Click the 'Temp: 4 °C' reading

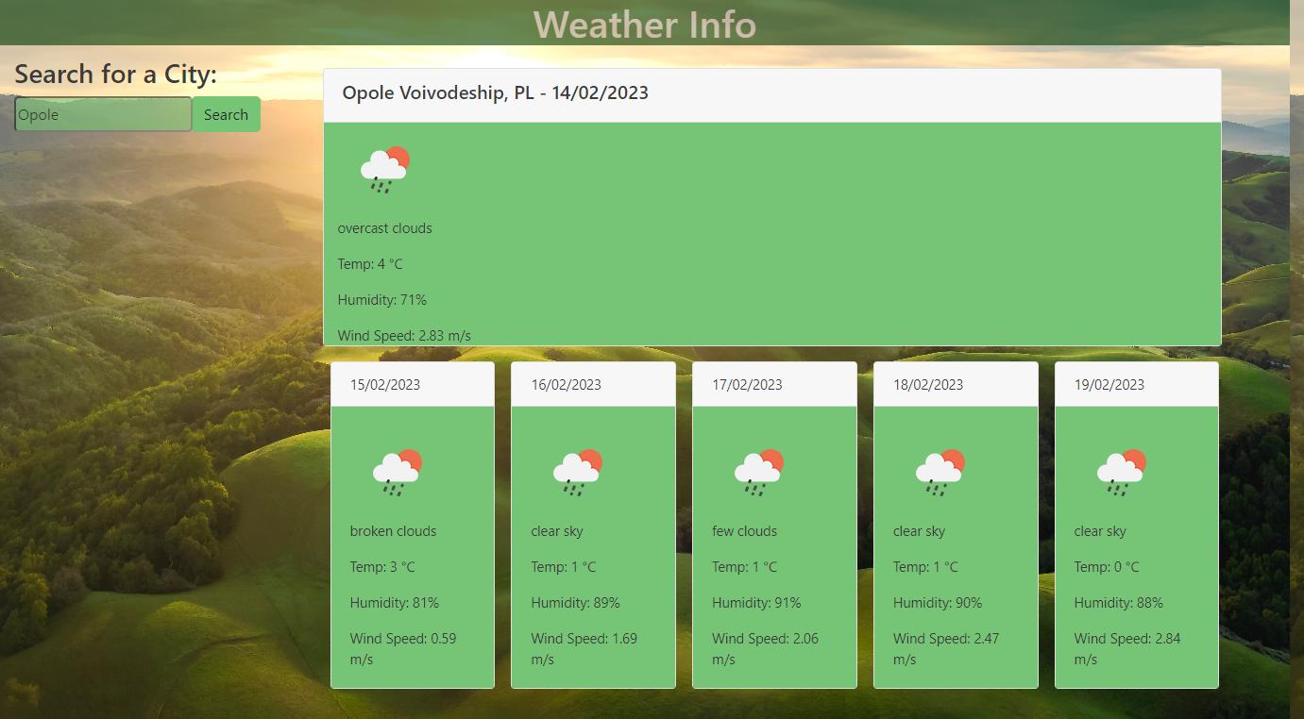(x=370, y=264)
